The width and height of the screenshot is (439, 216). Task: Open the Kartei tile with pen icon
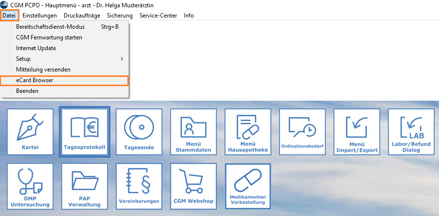(30, 131)
